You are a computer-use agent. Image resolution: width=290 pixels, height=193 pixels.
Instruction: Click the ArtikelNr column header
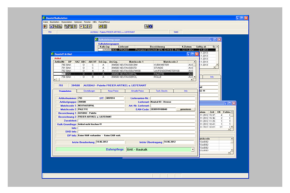pyautogui.click(x=60, y=62)
